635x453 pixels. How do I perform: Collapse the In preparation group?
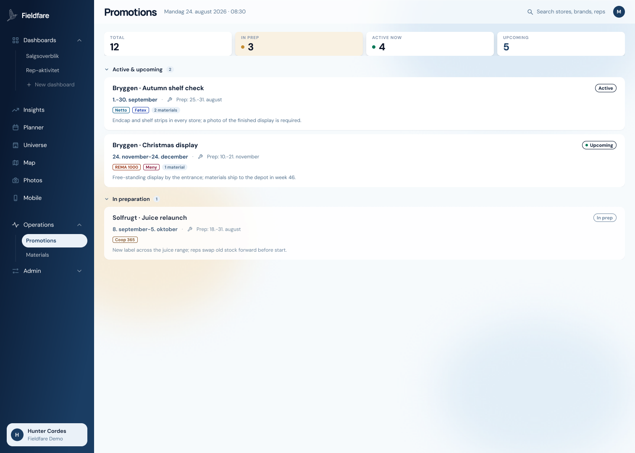107,199
